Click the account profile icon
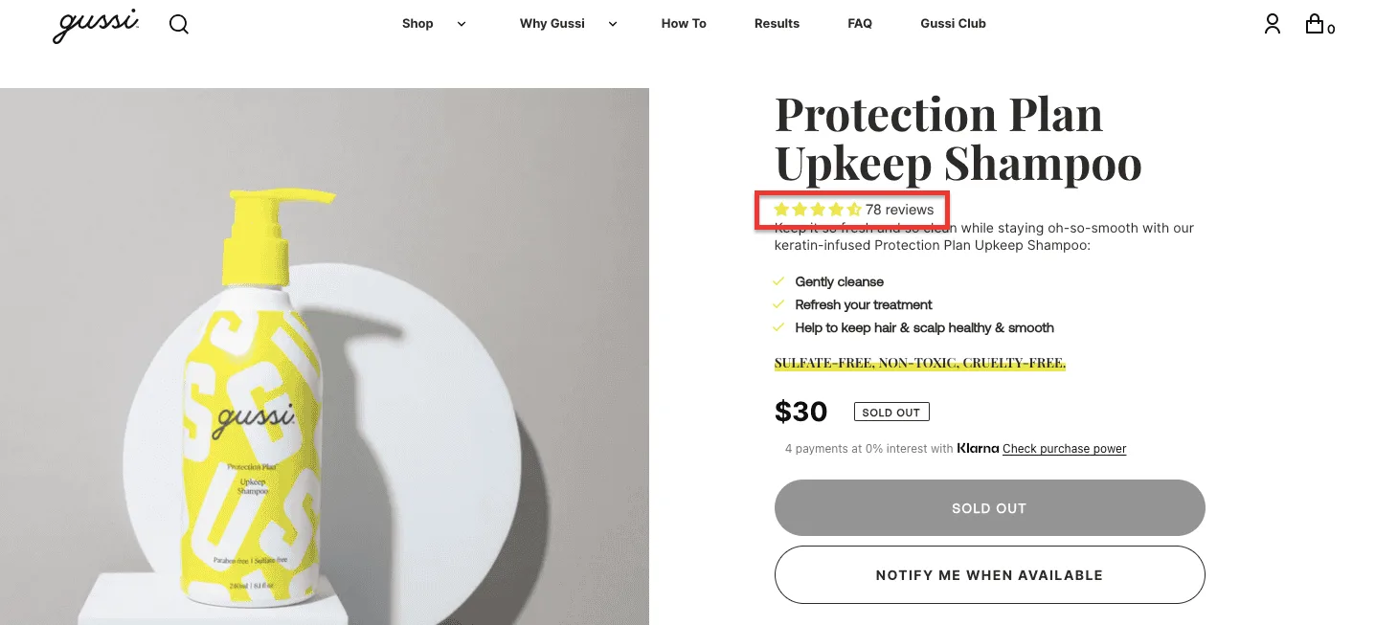 click(1272, 24)
